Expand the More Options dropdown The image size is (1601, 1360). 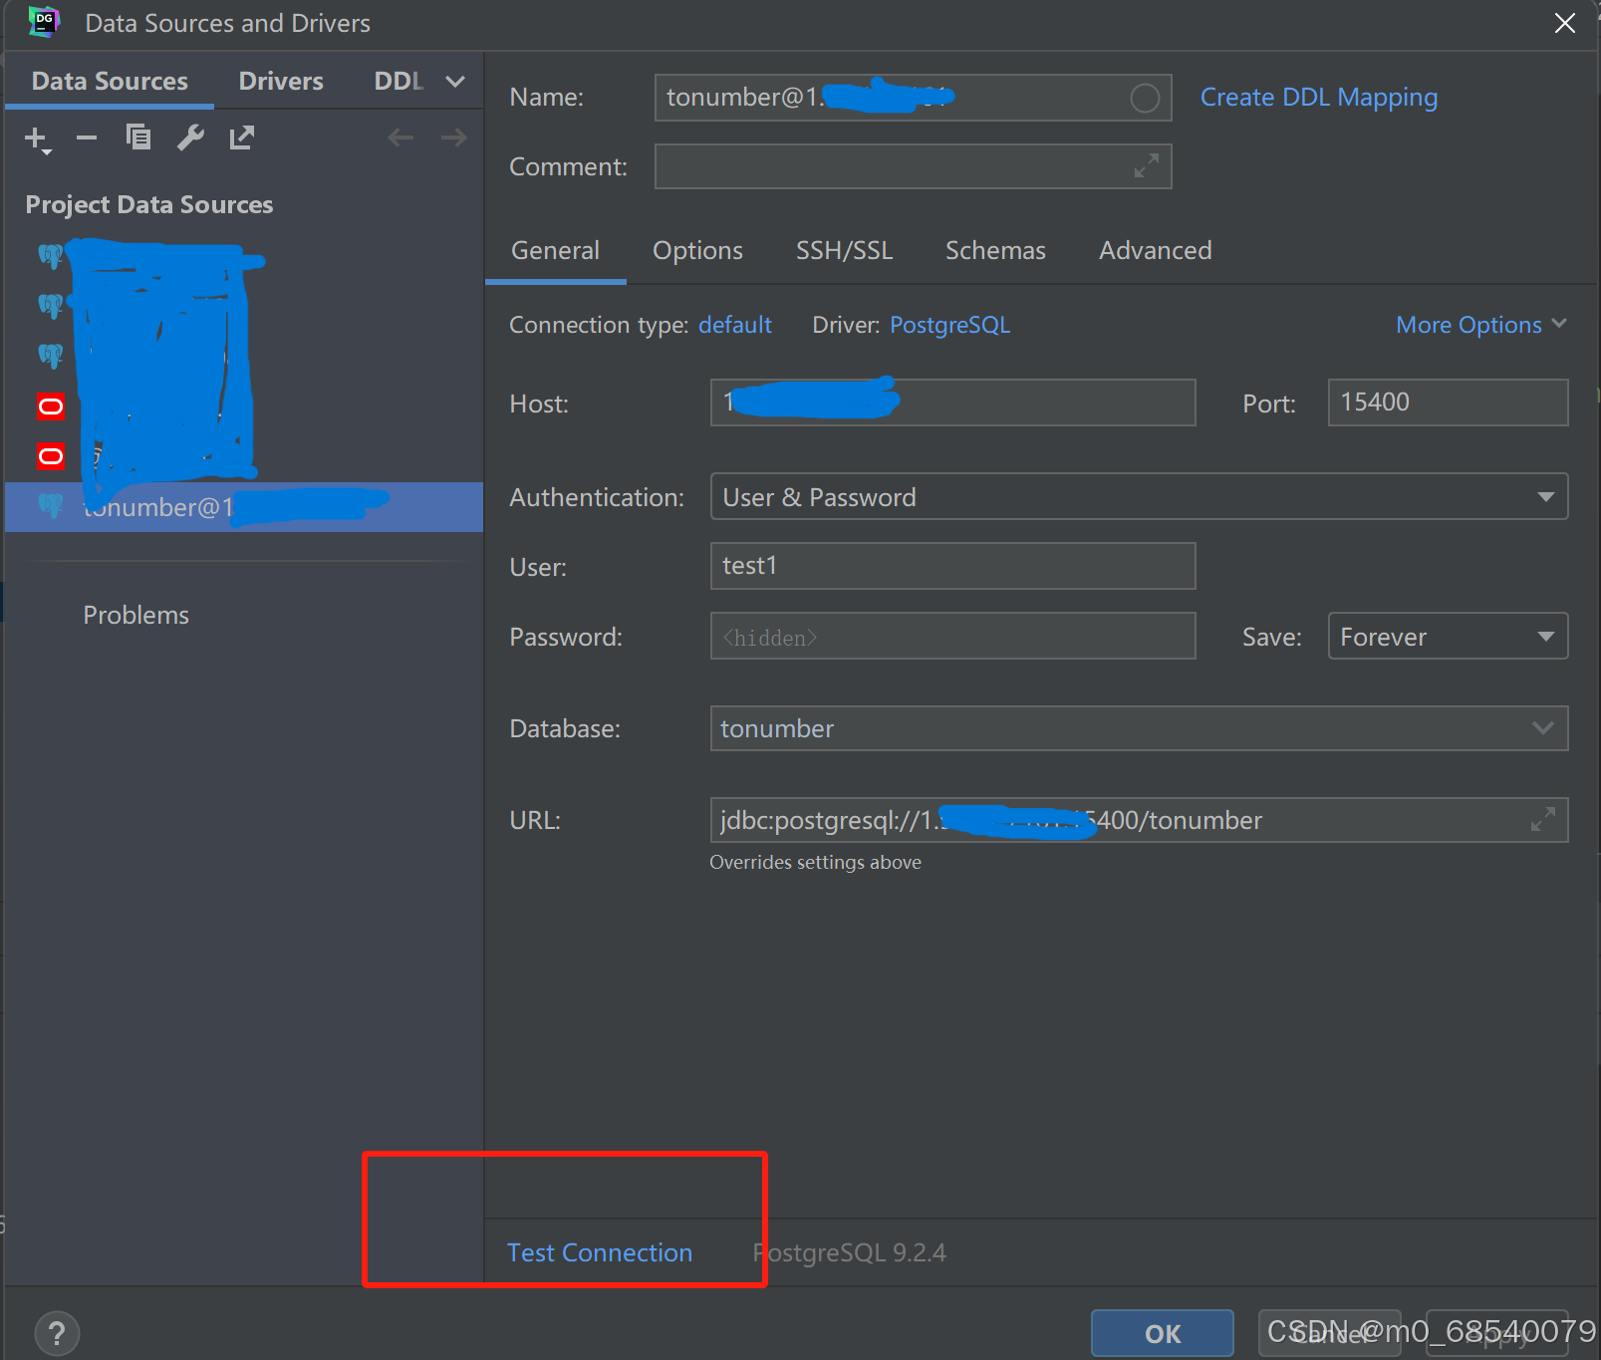1480,325
